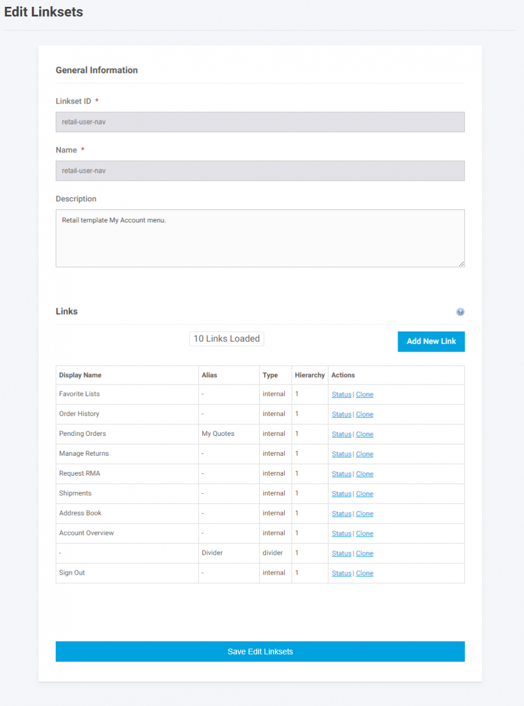Click Save Edit Linksets button

(260, 651)
